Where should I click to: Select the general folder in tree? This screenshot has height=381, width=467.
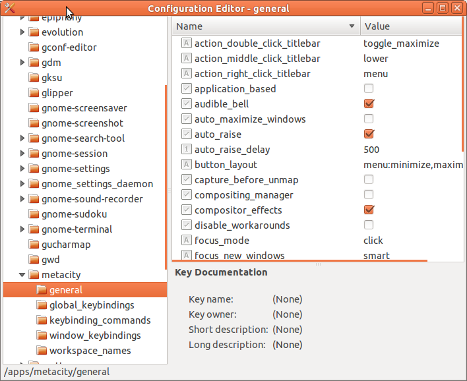(85, 290)
